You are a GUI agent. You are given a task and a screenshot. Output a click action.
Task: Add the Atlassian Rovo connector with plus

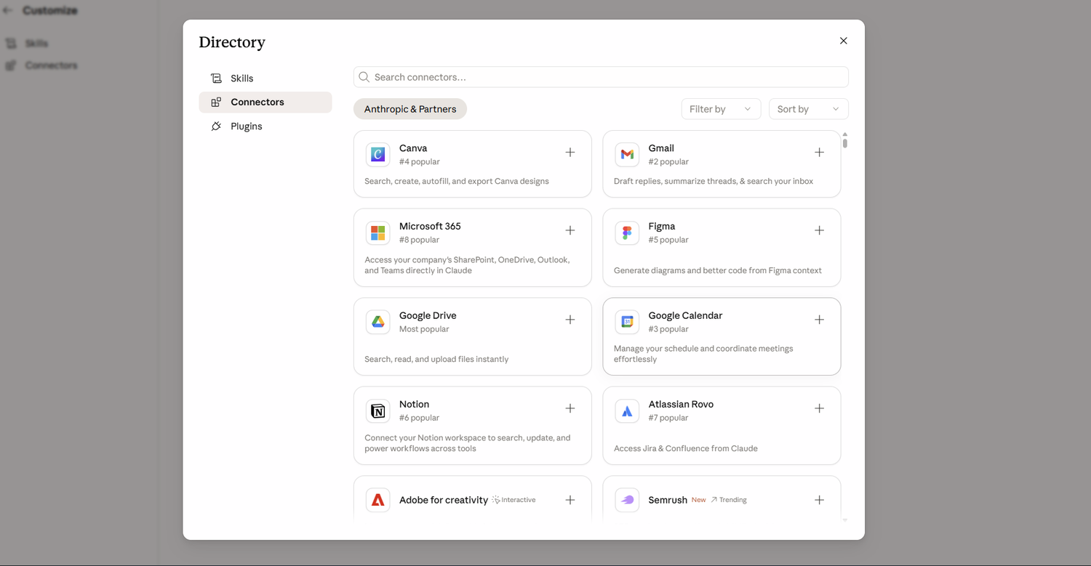[819, 408]
